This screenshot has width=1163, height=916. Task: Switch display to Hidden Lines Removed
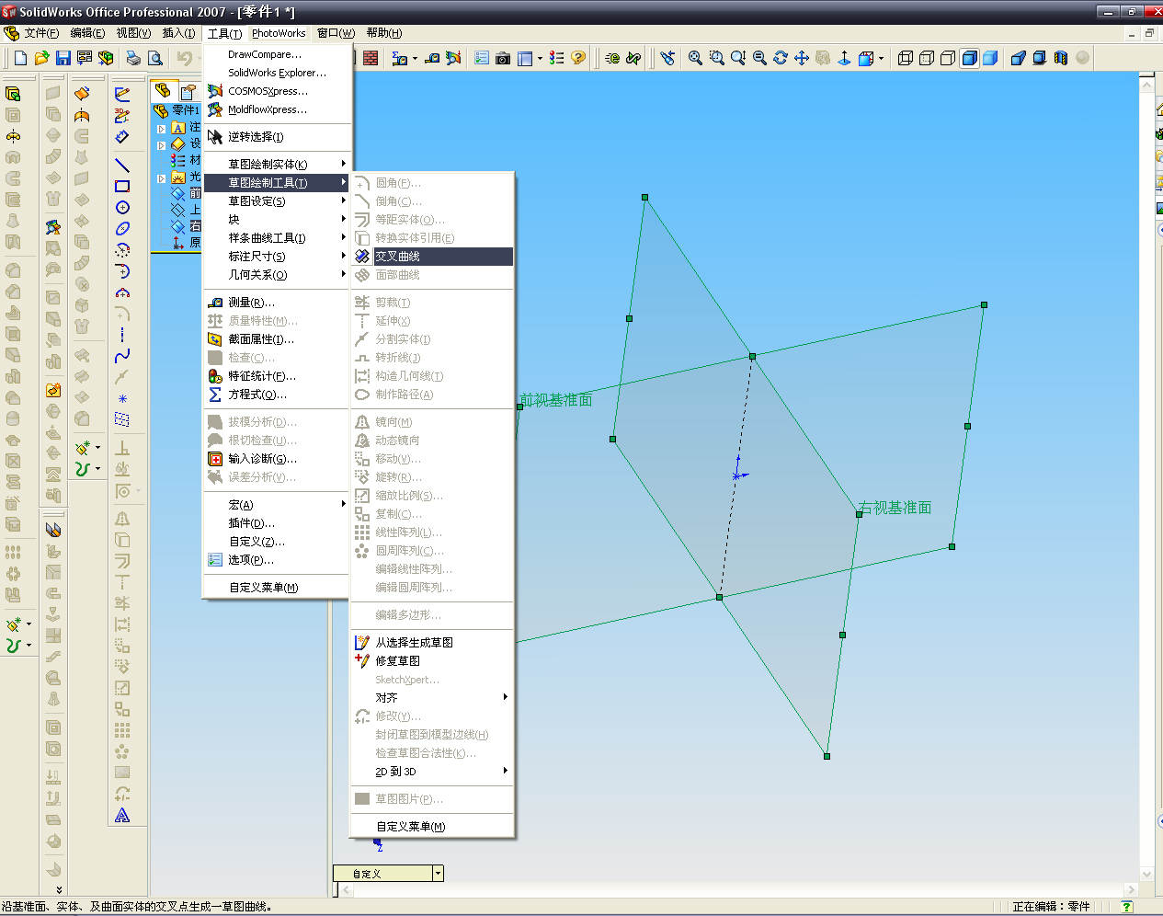[x=948, y=58]
